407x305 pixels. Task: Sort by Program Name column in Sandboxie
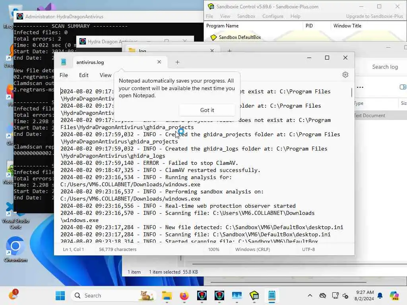pos(253,26)
